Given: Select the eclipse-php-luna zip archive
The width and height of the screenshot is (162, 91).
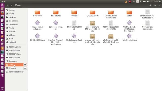Looking at the screenshot, I should (93, 26).
